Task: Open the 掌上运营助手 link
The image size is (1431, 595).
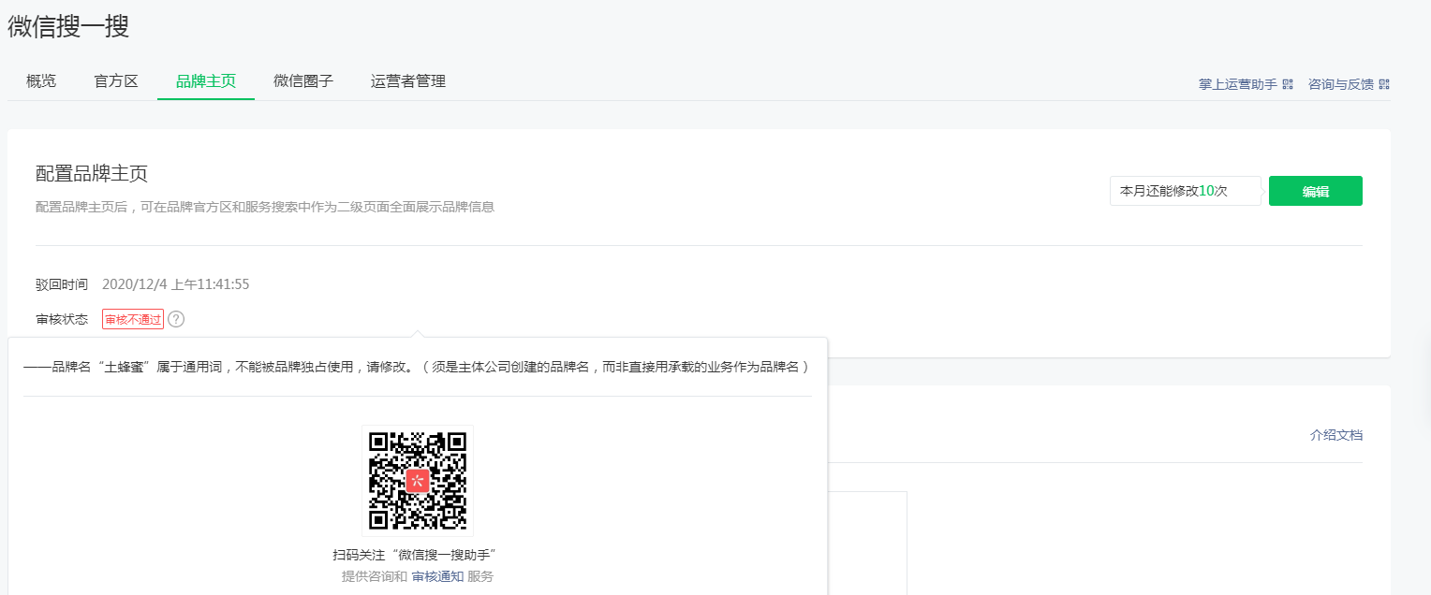Action: point(1238,84)
